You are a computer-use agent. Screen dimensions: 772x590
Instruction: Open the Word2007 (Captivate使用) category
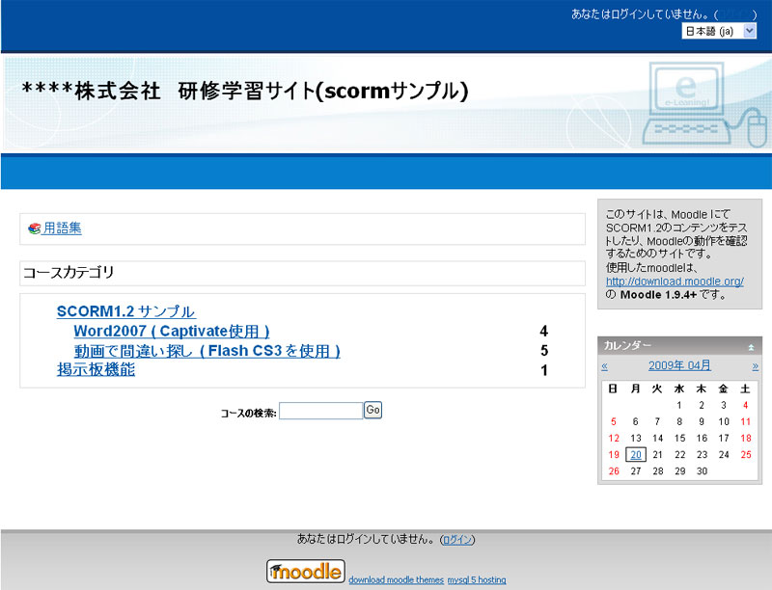click(172, 331)
